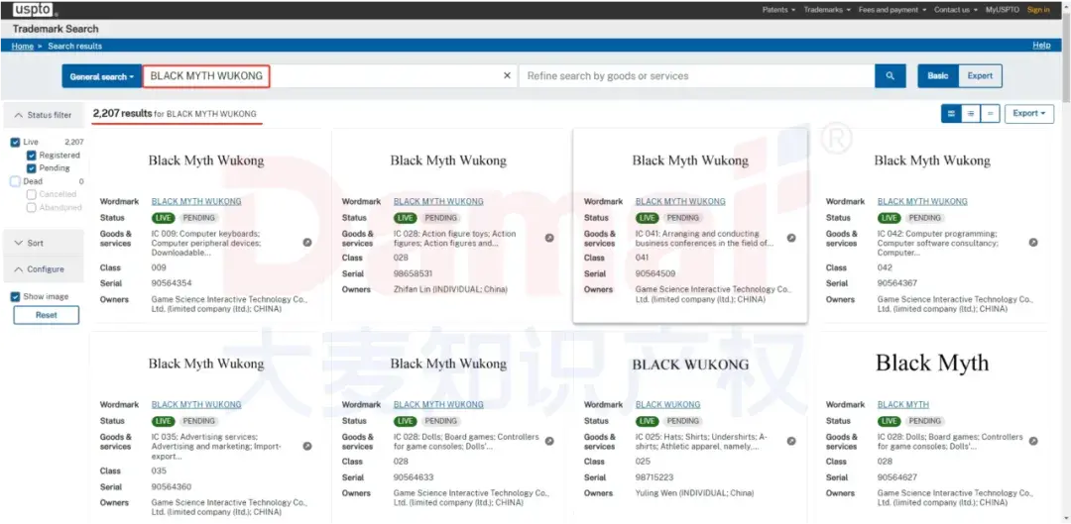
Task: Click the large Black Myth mark image
Action: click(x=932, y=363)
